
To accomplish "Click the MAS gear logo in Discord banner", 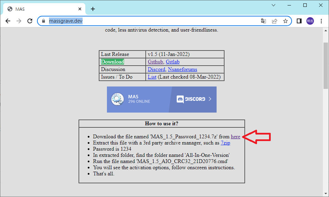I will coord(118,99).
